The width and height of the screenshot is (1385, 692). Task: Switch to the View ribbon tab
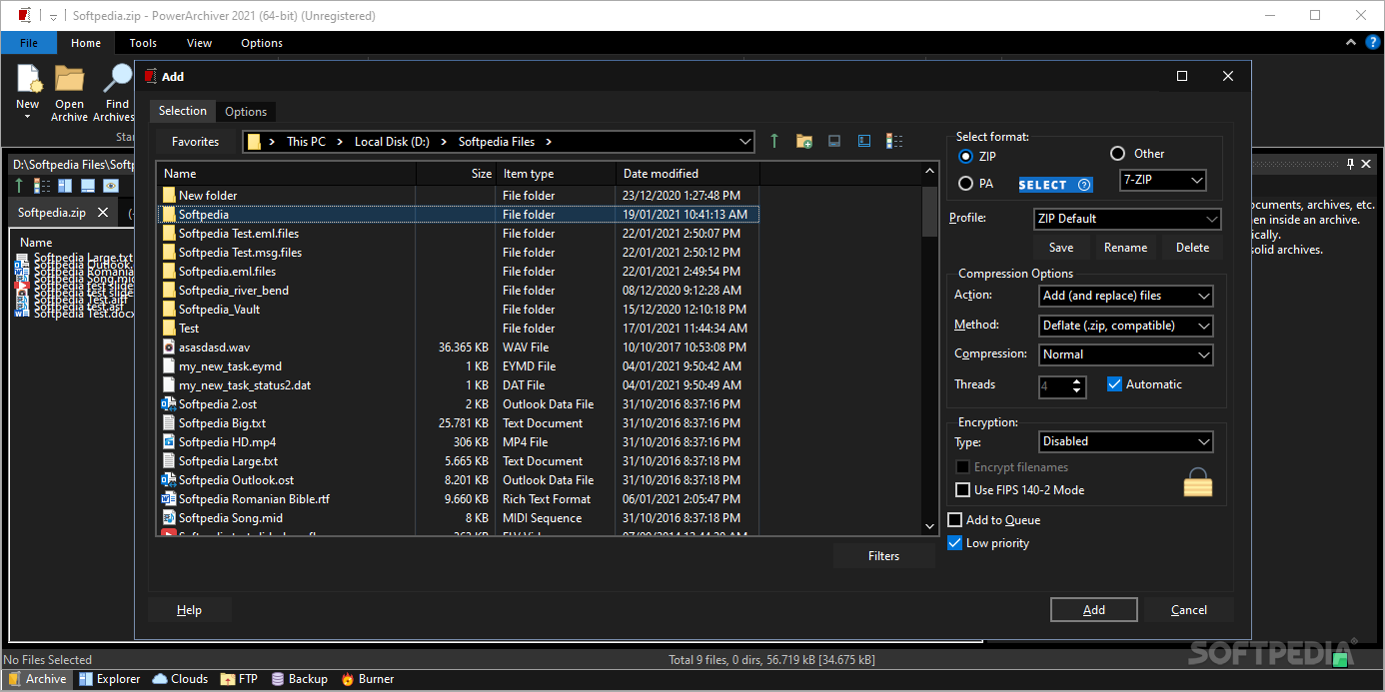[200, 43]
